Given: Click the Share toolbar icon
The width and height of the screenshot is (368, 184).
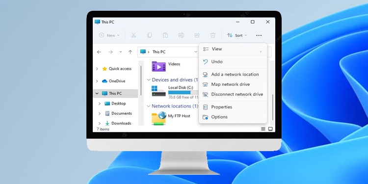Looking at the screenshot, I should (x=197, y=35).
